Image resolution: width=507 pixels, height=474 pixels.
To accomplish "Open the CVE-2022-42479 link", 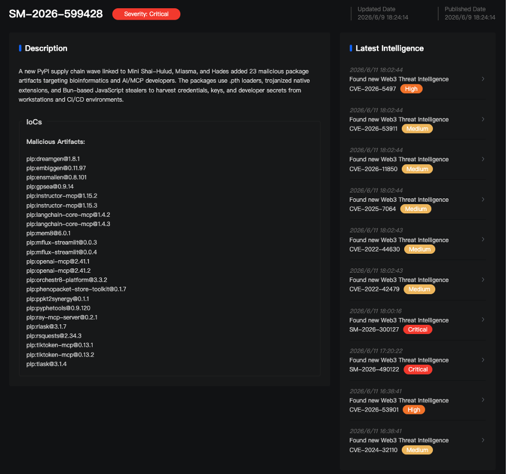I will click(375, 290).
